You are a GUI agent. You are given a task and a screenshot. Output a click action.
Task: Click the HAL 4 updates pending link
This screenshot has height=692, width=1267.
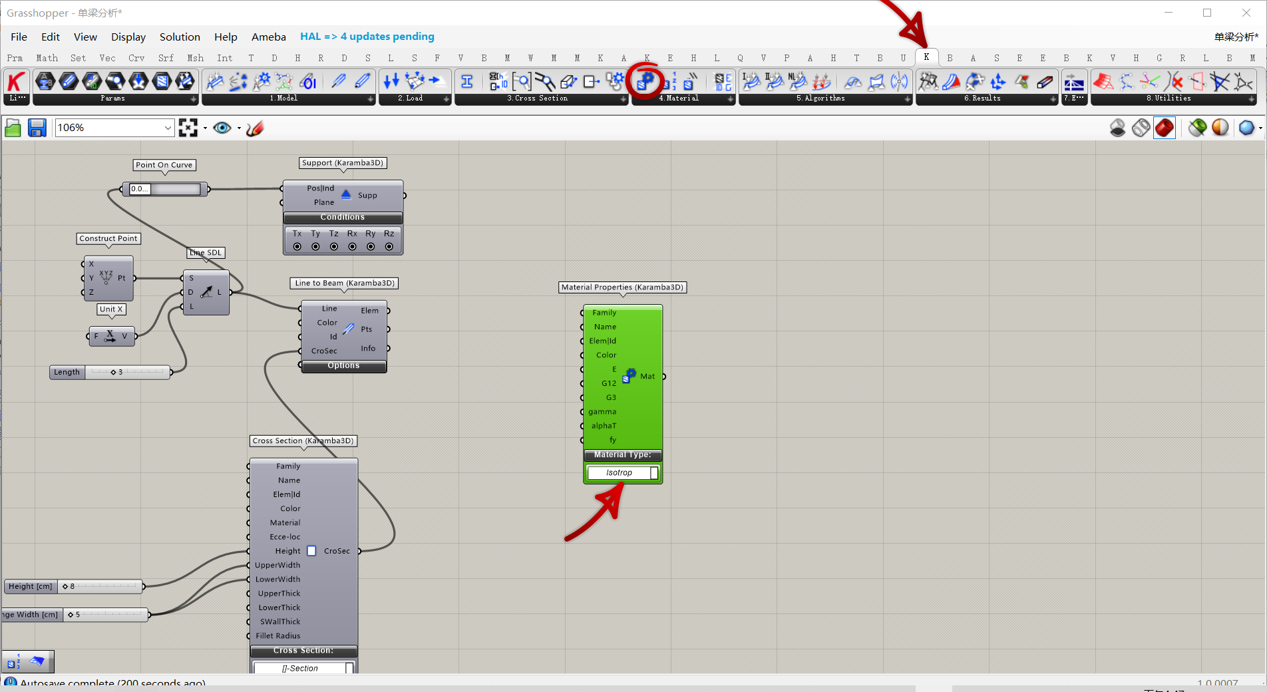click(367, 37)
